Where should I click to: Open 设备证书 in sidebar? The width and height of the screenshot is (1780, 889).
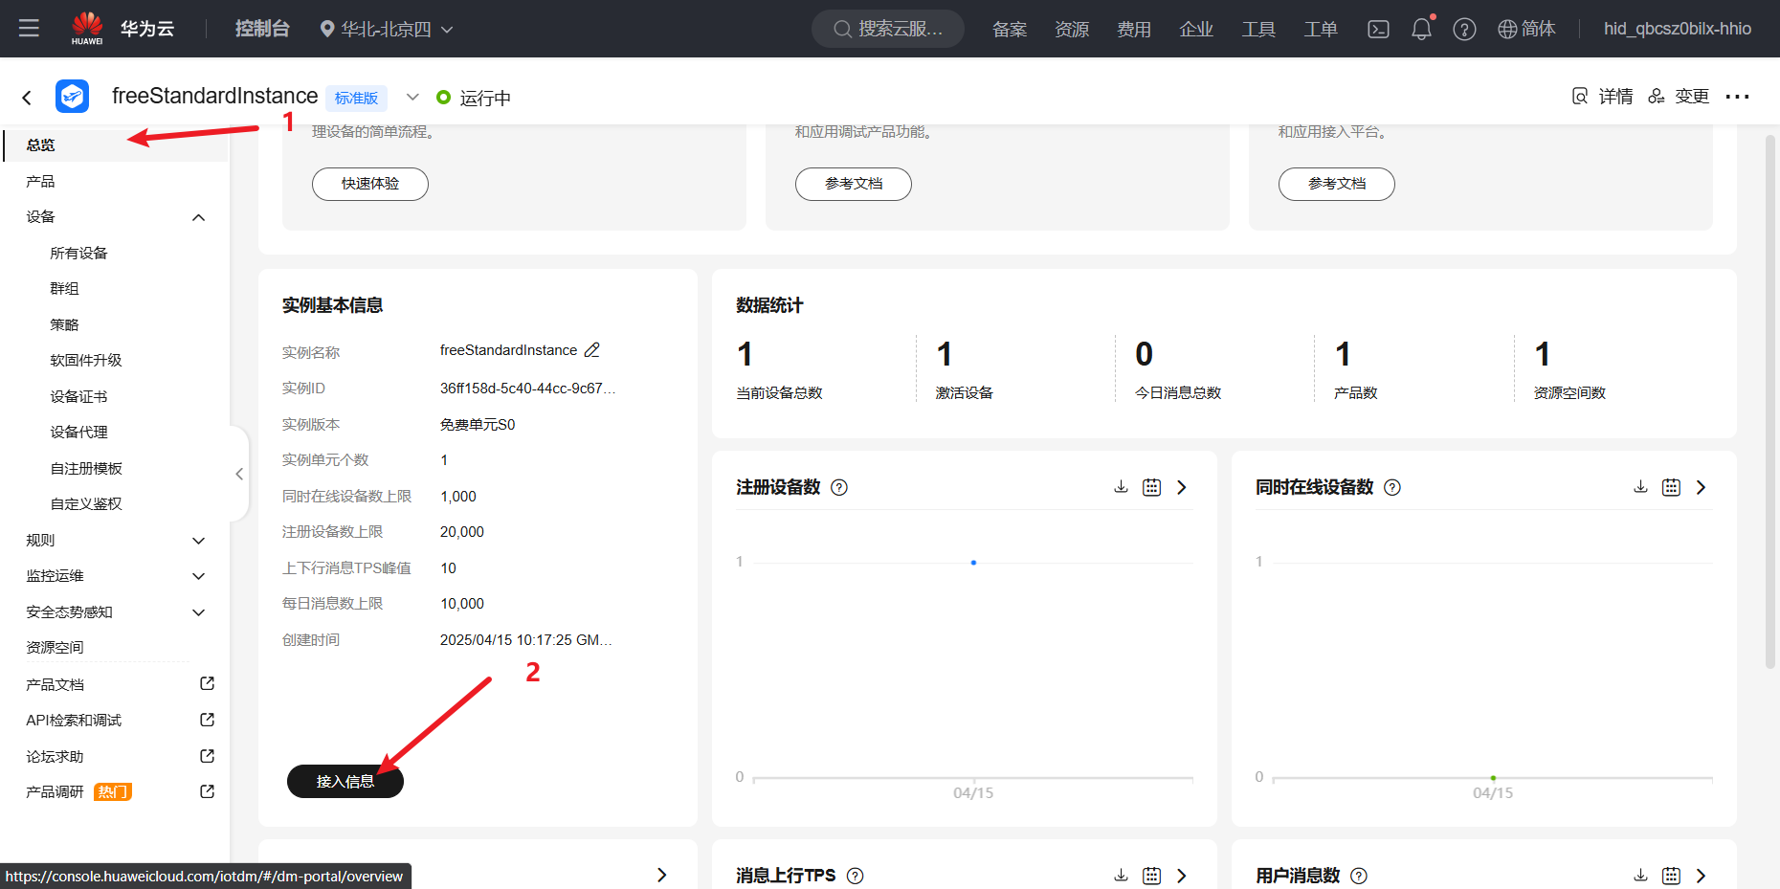click(x=78, y=396)
